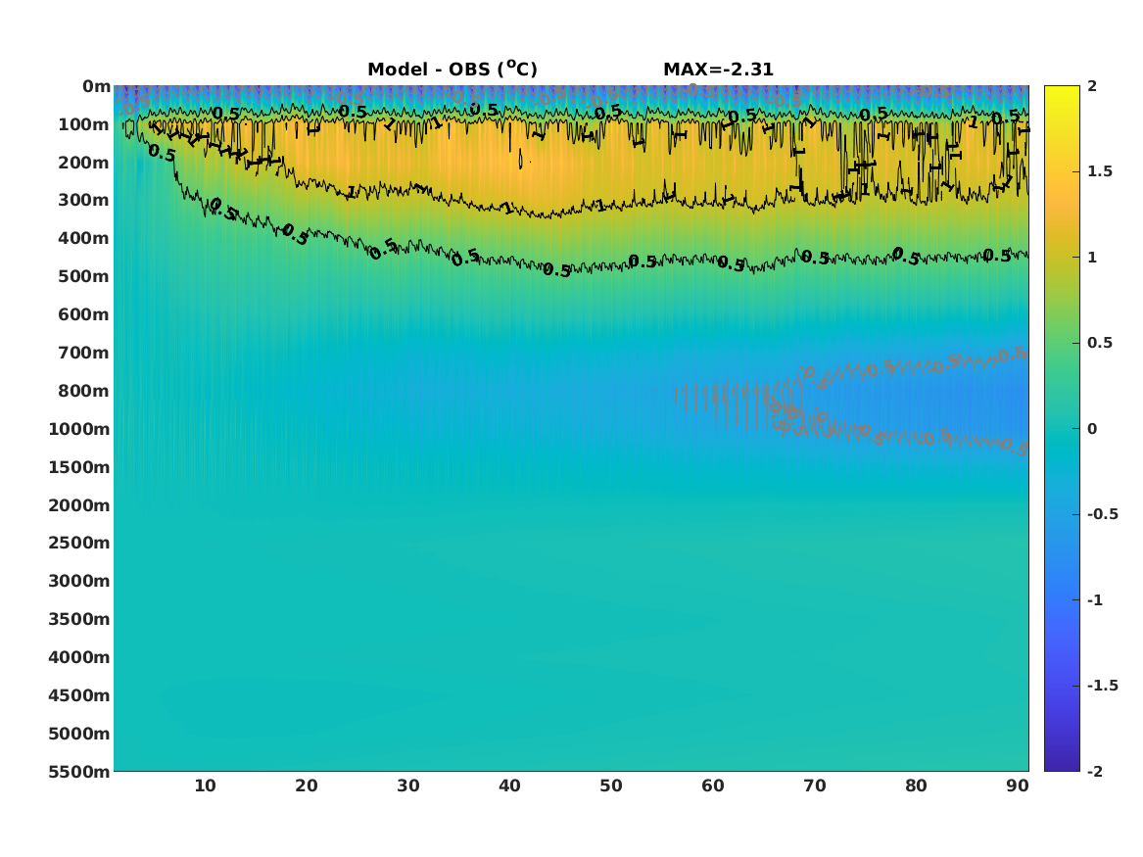Screen dimensions: 1143x857
Task: Click the y-axis label '1000m'
Action: coord(79,429)
